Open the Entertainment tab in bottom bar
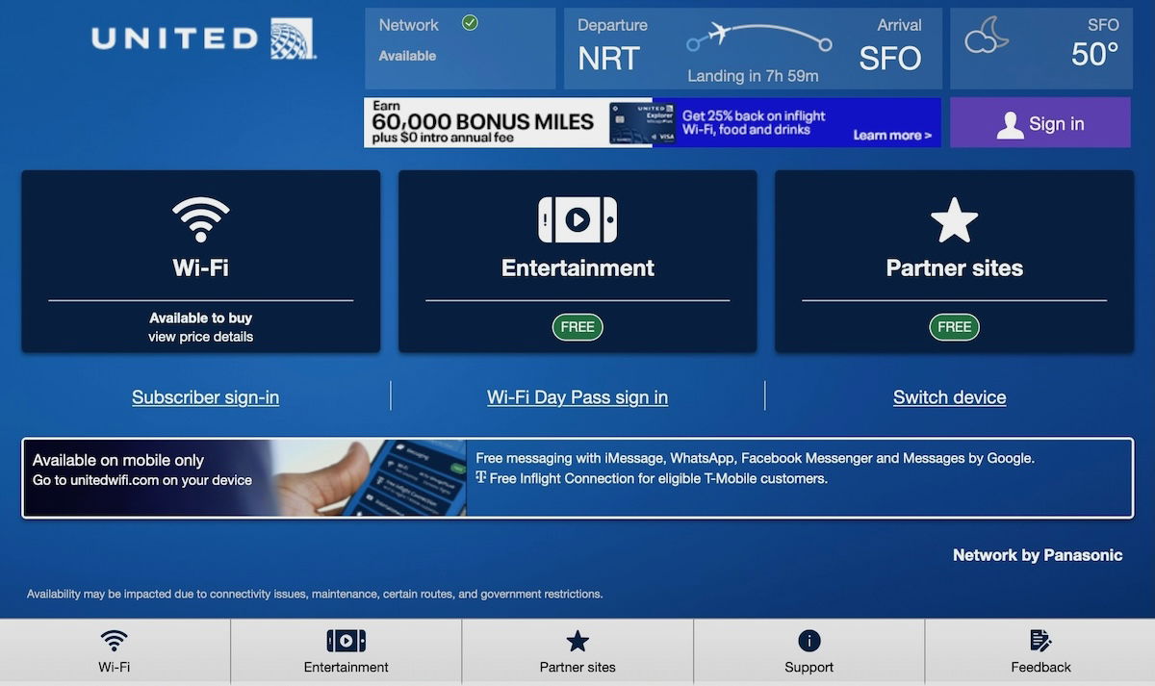Image resolution: width=1155 pixels, height=686 pixels. pyautogui.click(x=346, y=651)
